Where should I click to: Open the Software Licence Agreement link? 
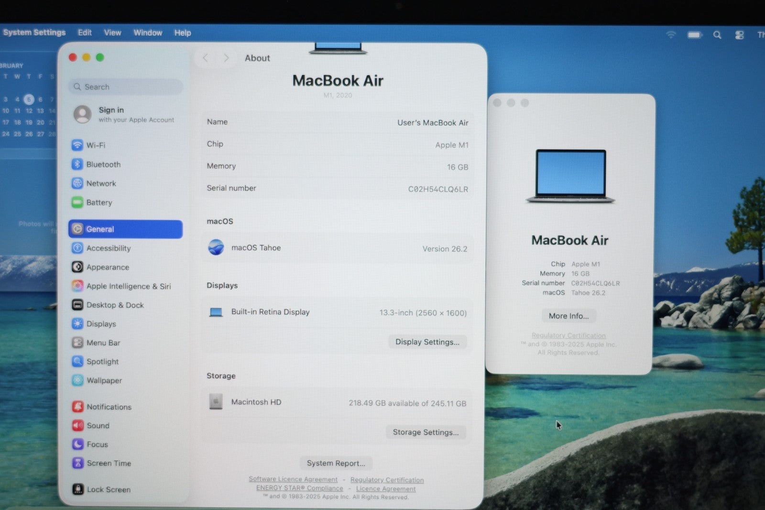293,479
